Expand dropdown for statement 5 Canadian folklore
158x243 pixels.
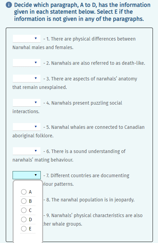click(x=27, y=127)
